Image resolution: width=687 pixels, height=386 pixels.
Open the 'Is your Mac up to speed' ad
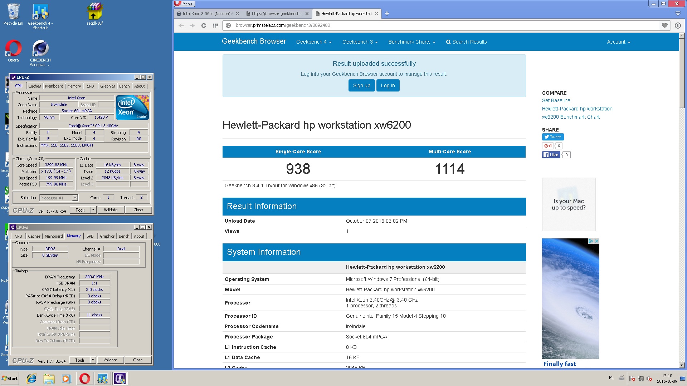coord(569,204)
